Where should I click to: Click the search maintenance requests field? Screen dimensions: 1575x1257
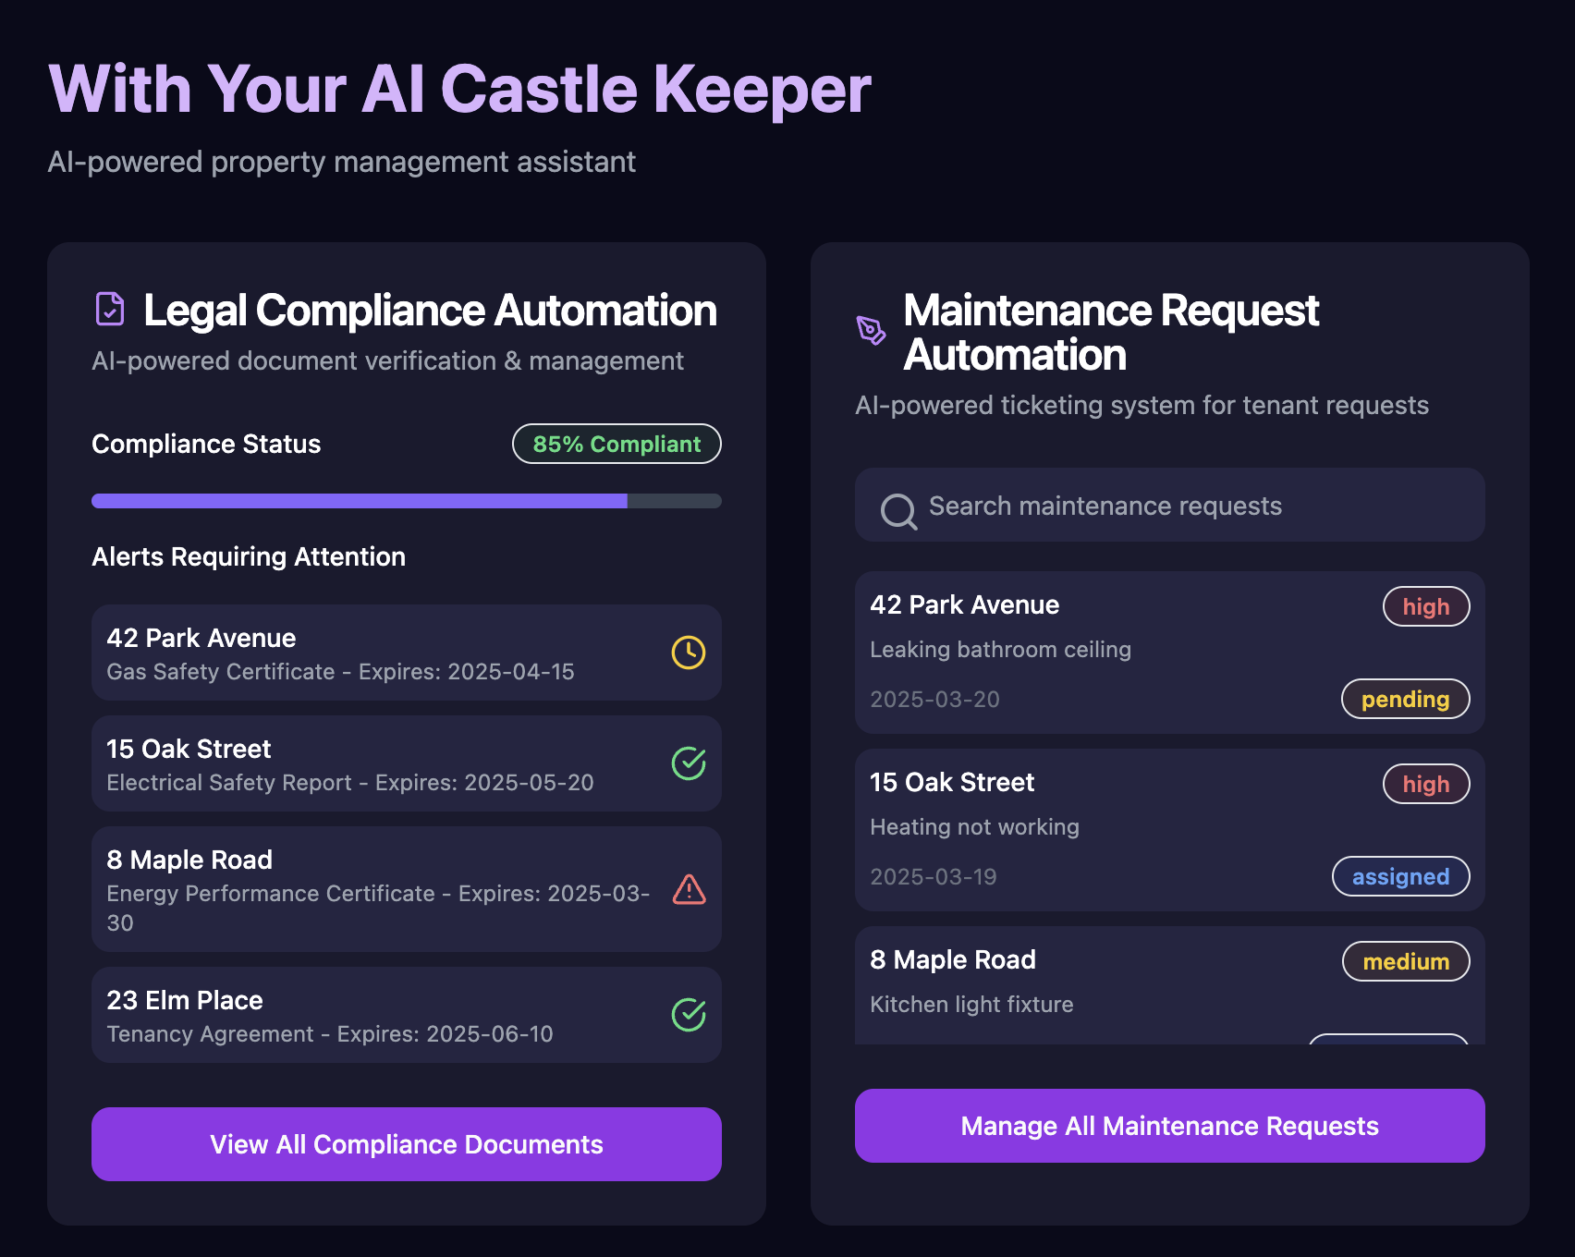tap(1169, 506)
